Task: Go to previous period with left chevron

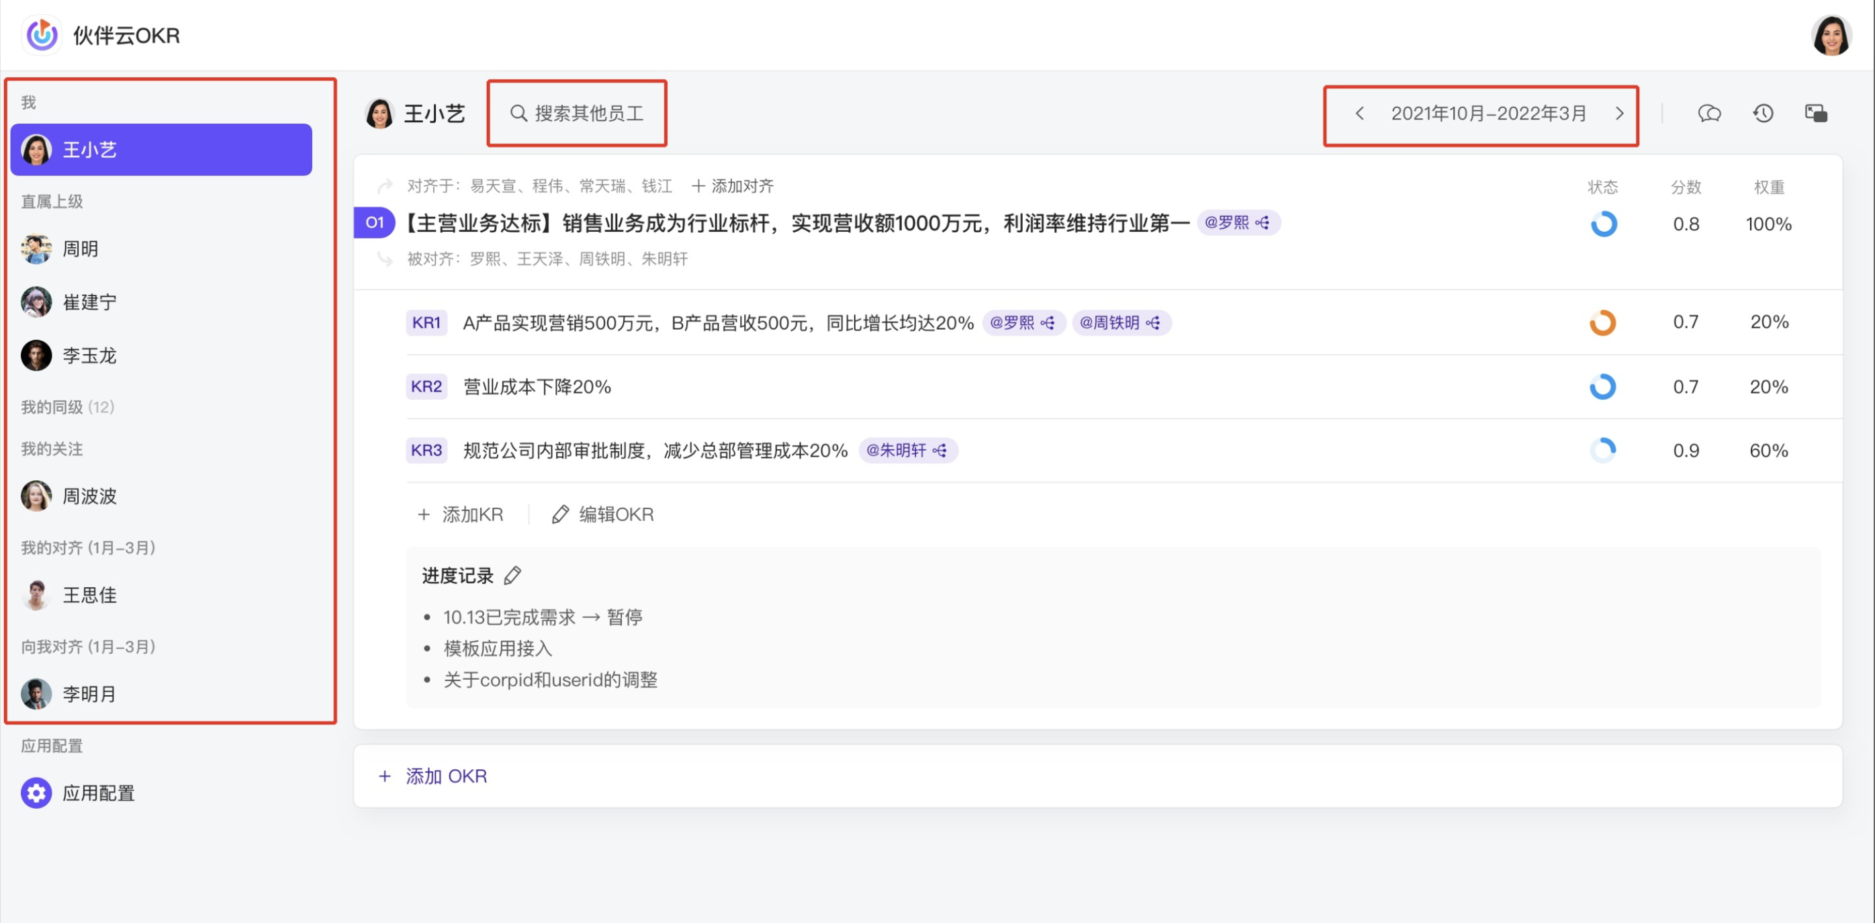Action: tap(1359, 114)
